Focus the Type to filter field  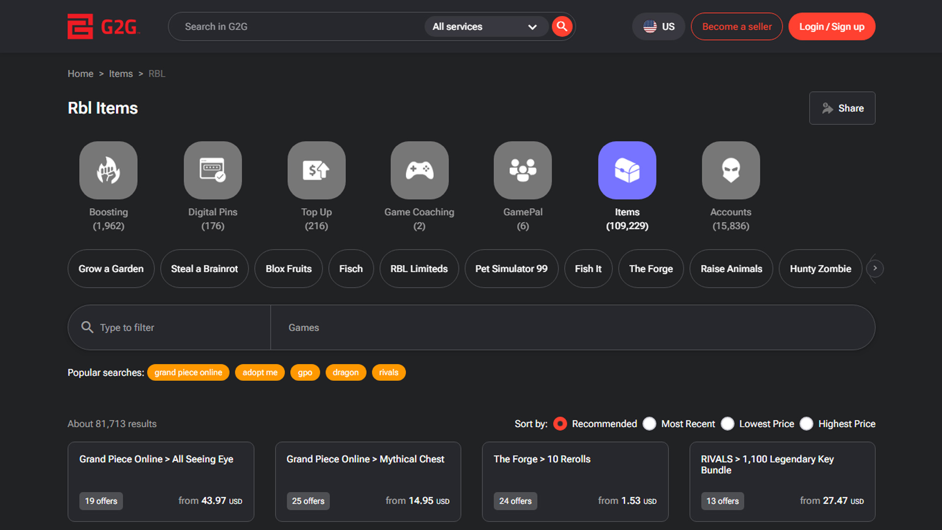pos(177,327)
